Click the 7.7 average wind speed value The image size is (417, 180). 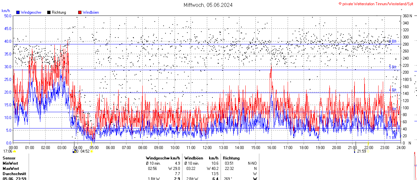[x=178, y=174]
